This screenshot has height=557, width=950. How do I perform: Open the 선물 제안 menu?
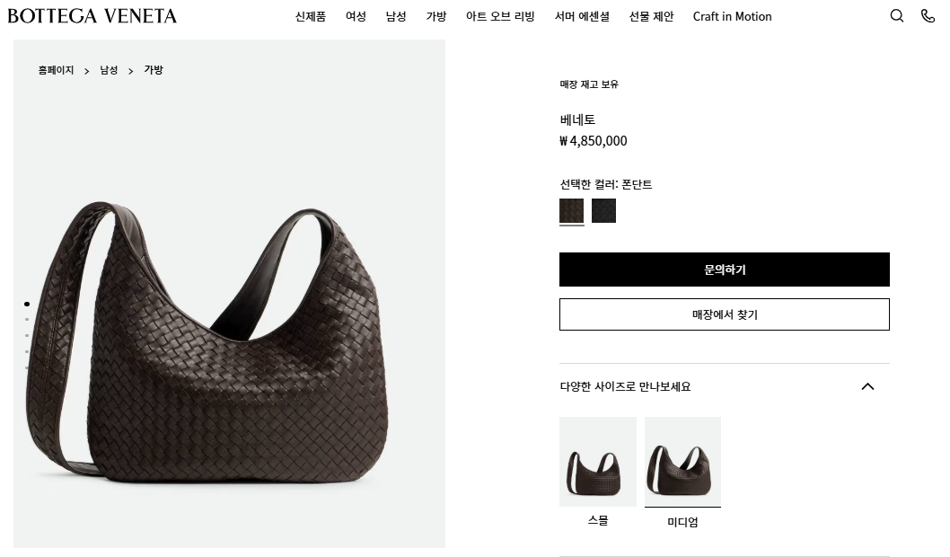[651, 16]
